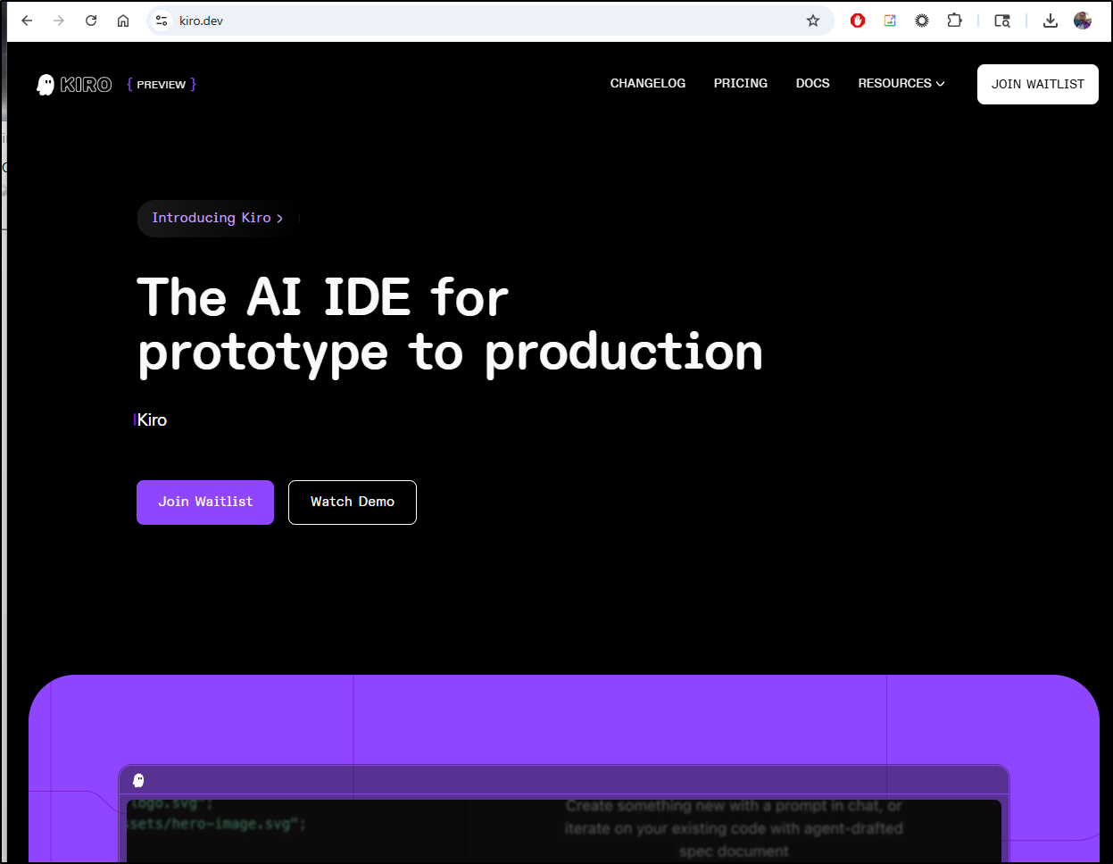
Task: Open the DOCS page
Action: (x=813, y=83)
